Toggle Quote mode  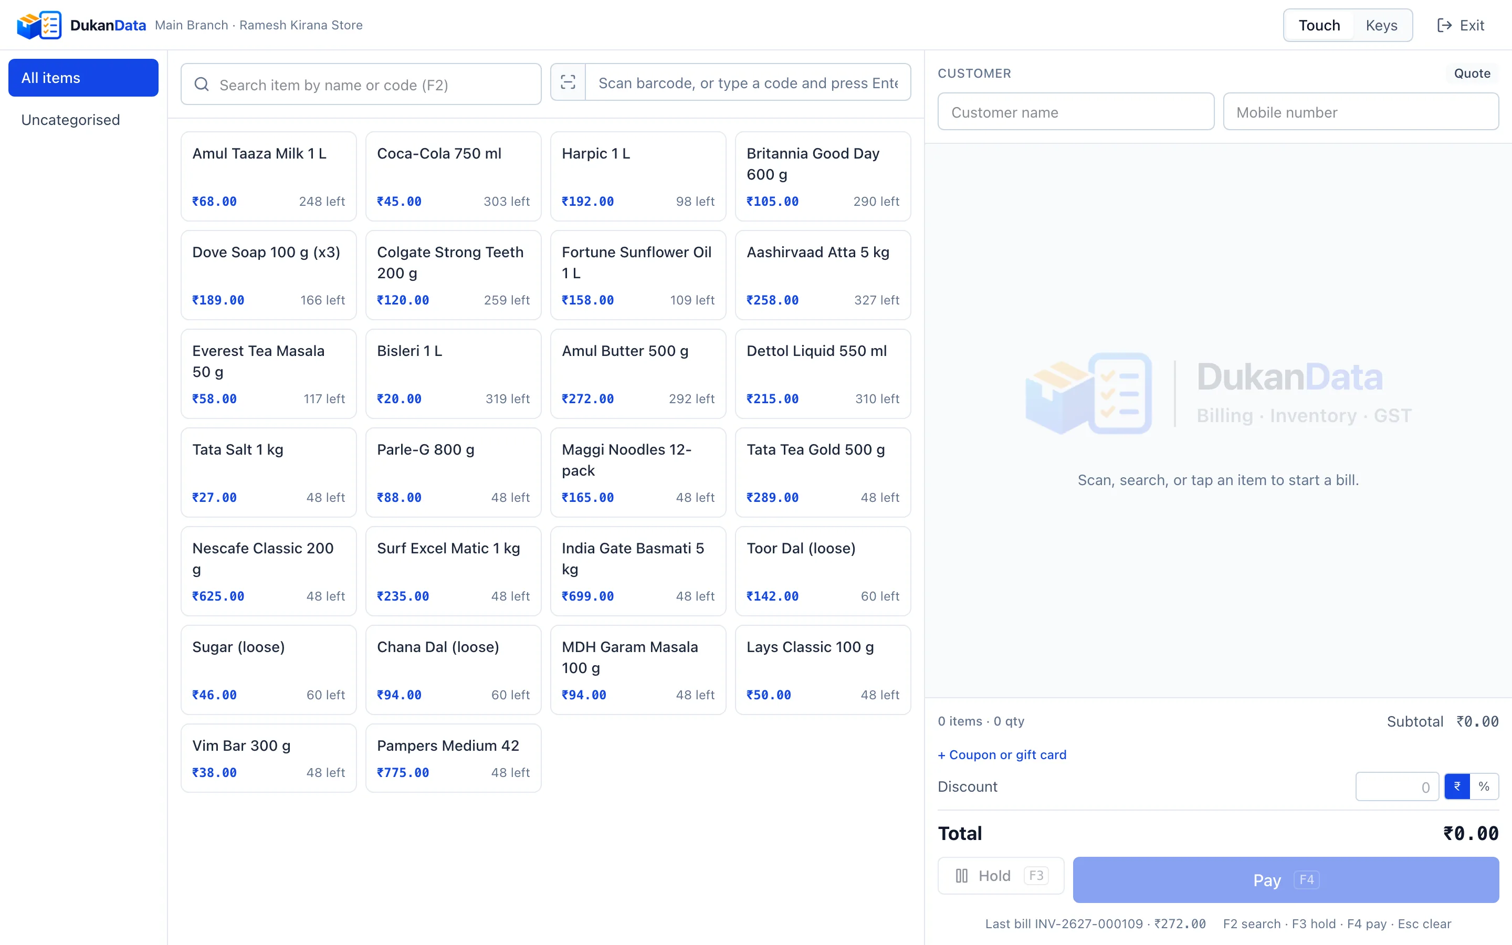click(1472, 73)
